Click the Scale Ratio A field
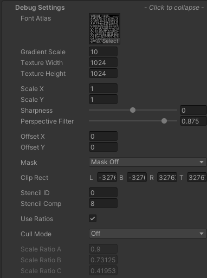The image size is (207, 278). coord(103,249)
